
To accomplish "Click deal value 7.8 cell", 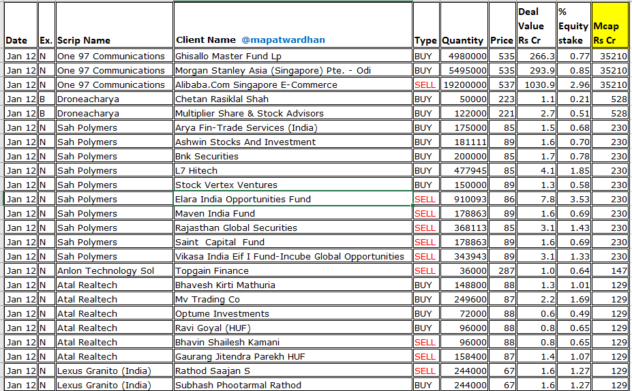I will point(537,199).
